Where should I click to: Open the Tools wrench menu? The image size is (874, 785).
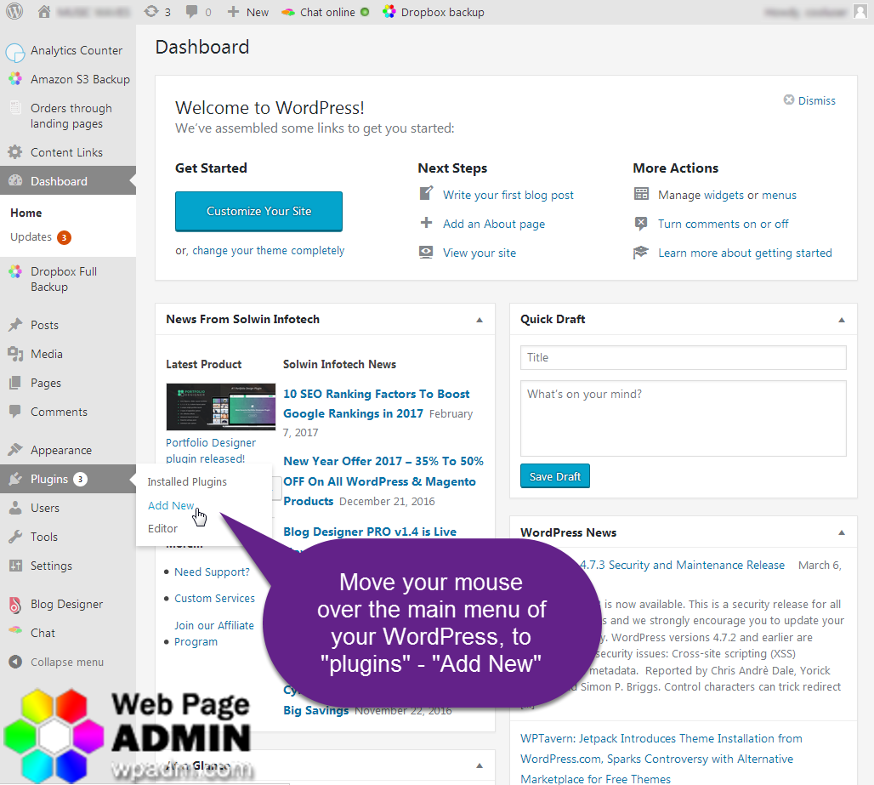click(68, 537)
